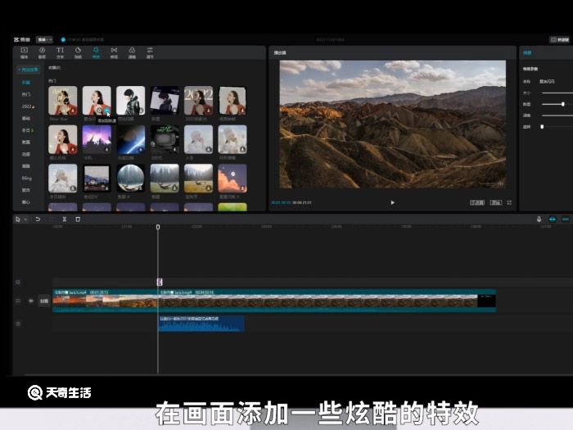573x430 pixels.
Task: Select the first video clip with orange thumbnails
Action: (x=106, y=301)
